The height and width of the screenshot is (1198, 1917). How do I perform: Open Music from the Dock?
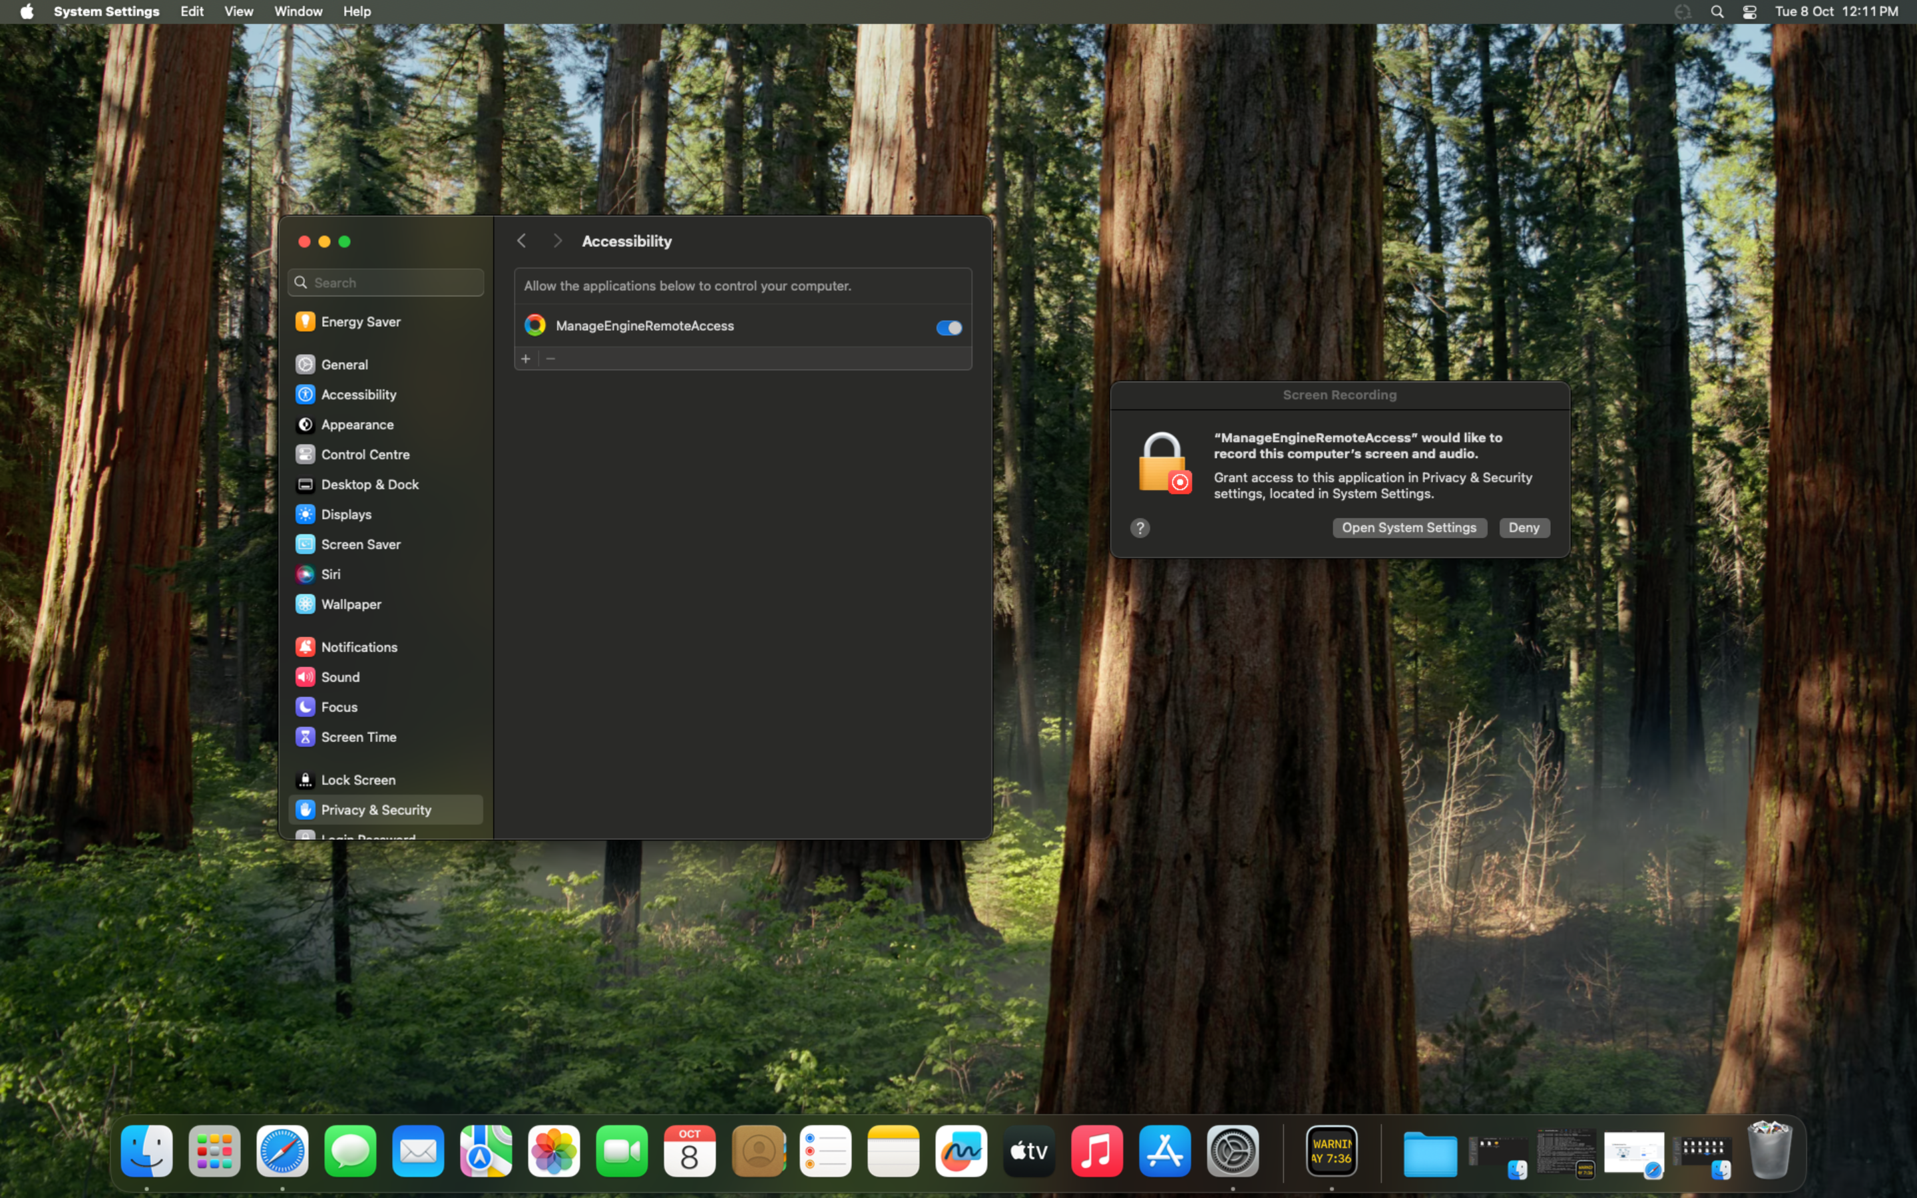point(1098,1151)
